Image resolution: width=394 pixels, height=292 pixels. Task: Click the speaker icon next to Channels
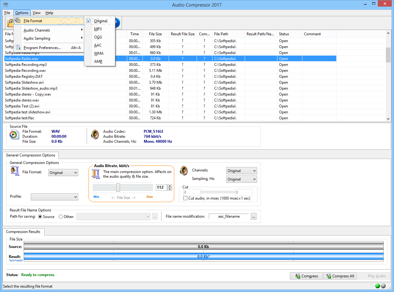pos(184,171)
